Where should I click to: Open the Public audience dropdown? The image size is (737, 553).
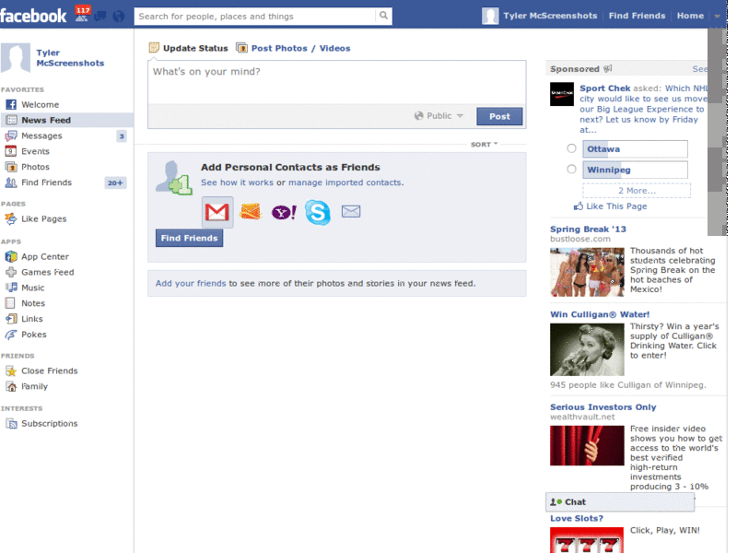[439, 116]
